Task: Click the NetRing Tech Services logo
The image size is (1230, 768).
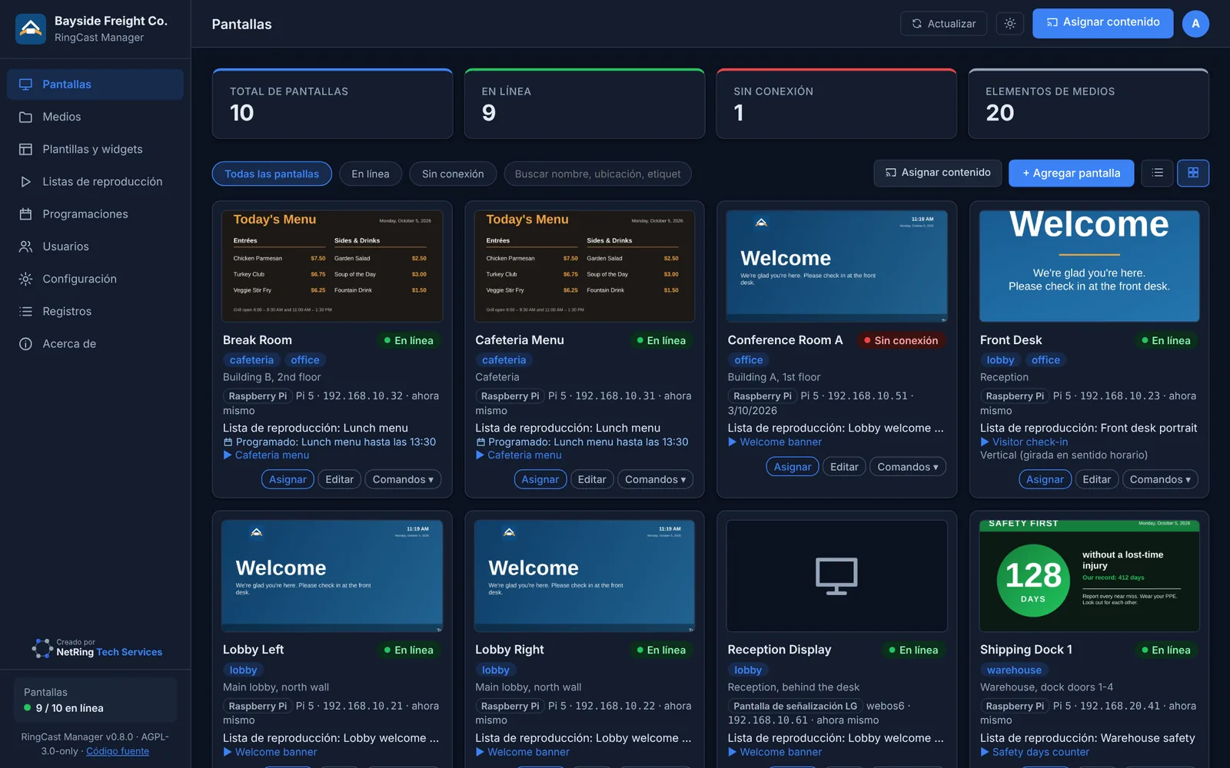Action: [42, 648]
